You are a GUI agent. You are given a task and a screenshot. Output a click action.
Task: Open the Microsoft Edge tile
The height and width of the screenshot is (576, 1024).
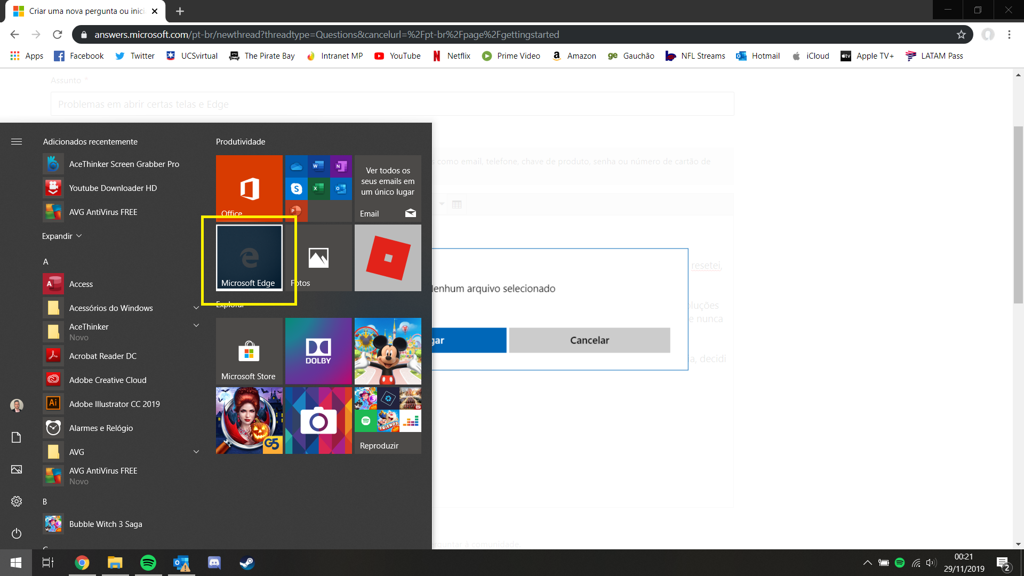(249, 258)
